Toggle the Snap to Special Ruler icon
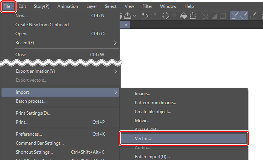Image resolution: width=263 pixels, height=160 pixels. click(x=244, y=16)
